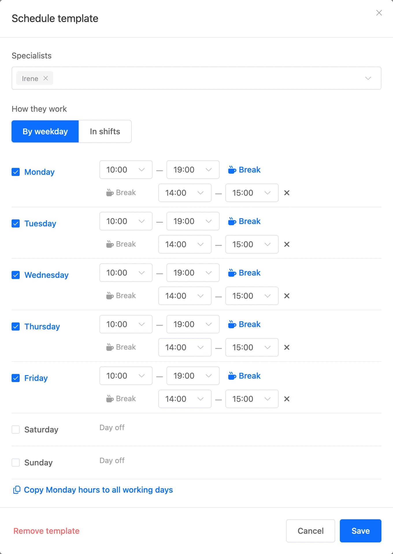Image resolution: width=393 pixels, height=554 pixels.
Task: Click the Monday day label
Action: pyautogui.click(x=39, y=172)
